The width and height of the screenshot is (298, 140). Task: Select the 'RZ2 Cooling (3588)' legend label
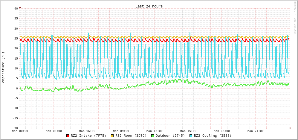[x=213, y=136]
